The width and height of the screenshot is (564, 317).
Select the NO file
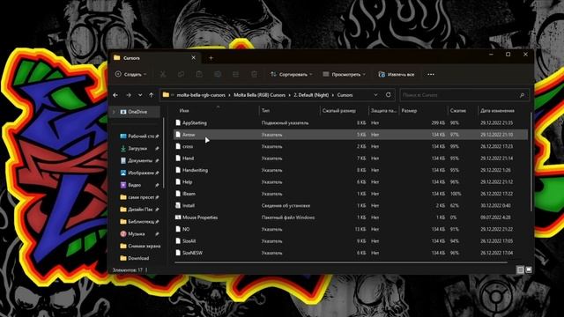[186, 229]
